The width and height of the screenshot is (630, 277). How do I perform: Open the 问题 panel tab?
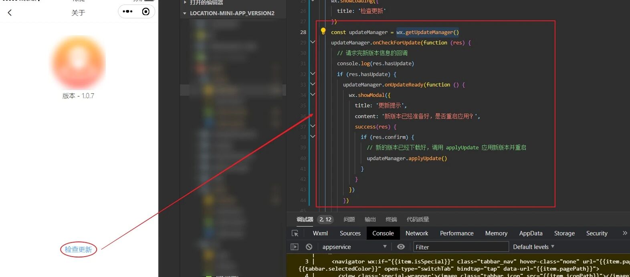click(x=349, y=219)
